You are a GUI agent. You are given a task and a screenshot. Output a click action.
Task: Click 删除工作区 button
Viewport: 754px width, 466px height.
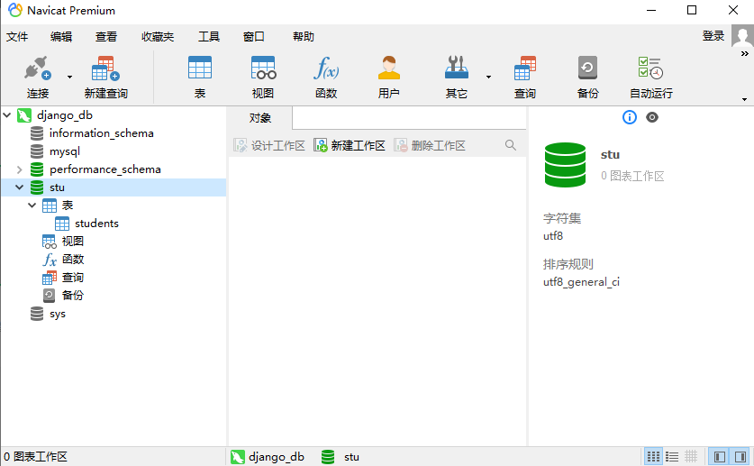pos(430,145)
